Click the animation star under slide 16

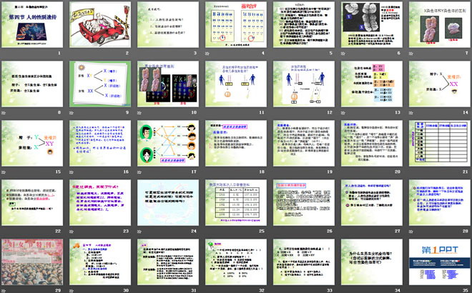tap(72, 172)
